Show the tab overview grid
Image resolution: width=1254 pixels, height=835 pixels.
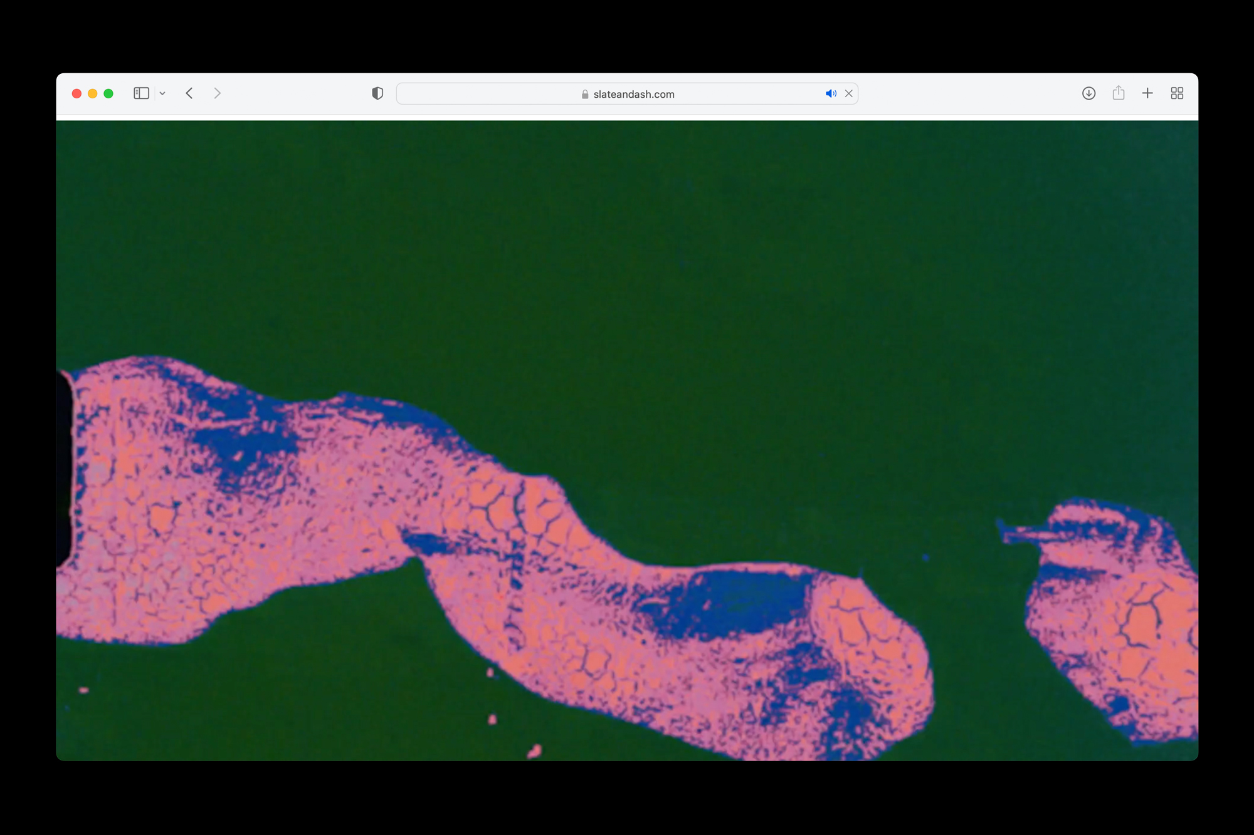click(x=1176, y=93)
